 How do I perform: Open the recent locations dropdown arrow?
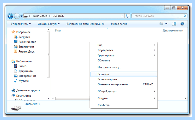(x=21, y=16)
